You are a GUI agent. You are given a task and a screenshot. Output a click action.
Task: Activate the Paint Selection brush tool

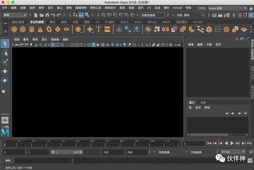pyautogui.click(x=5, y=62)
